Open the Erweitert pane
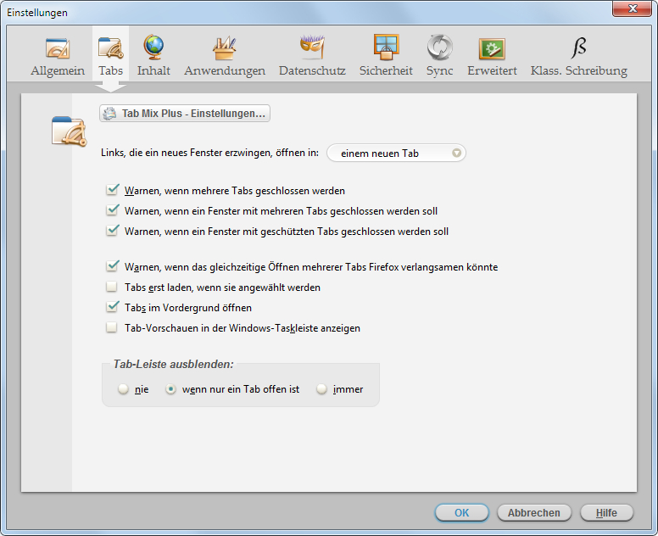658x536 pixels. click(492, 56)
